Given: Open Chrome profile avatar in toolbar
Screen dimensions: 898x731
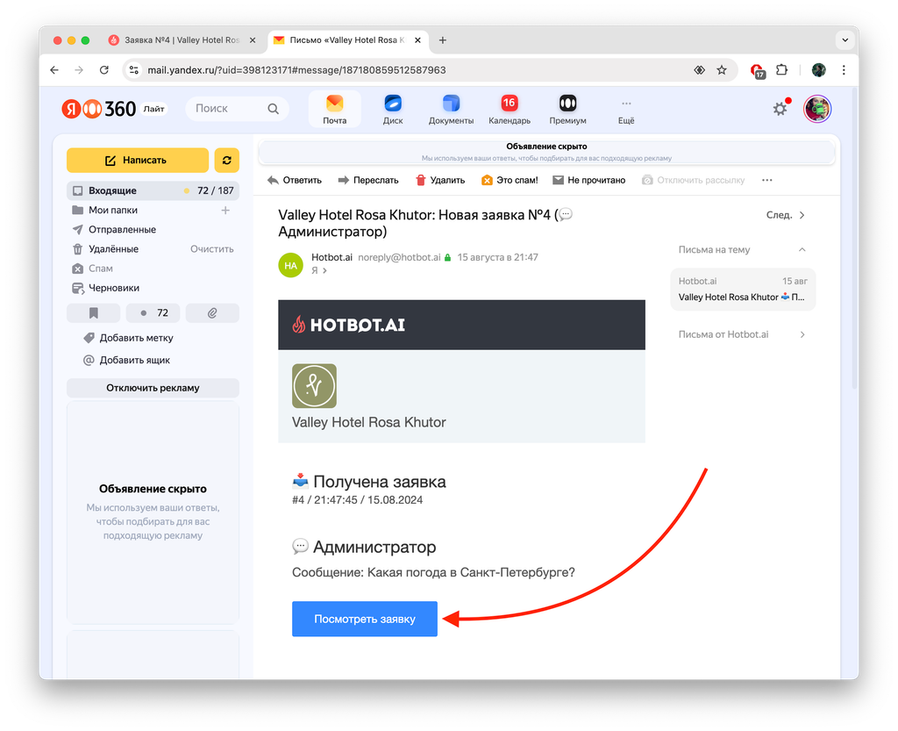Looking at the screenshot, I should point(819,70).
